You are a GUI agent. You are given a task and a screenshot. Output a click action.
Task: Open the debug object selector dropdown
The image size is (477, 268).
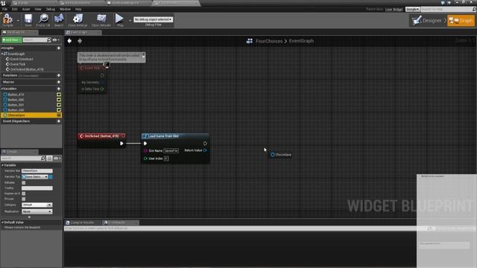(154, 19)
